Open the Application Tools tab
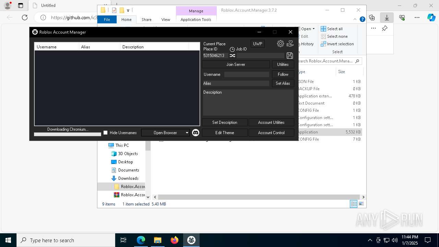The height and width of the screenshot is (247, 439). (x=196, y=20)
